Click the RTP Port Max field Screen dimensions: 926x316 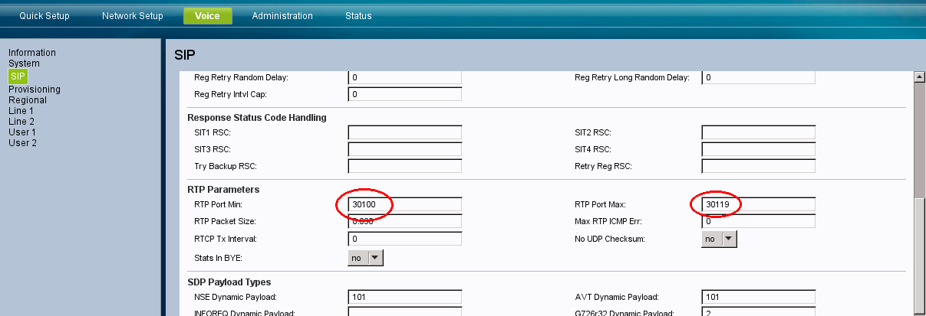tap(758, 204)
